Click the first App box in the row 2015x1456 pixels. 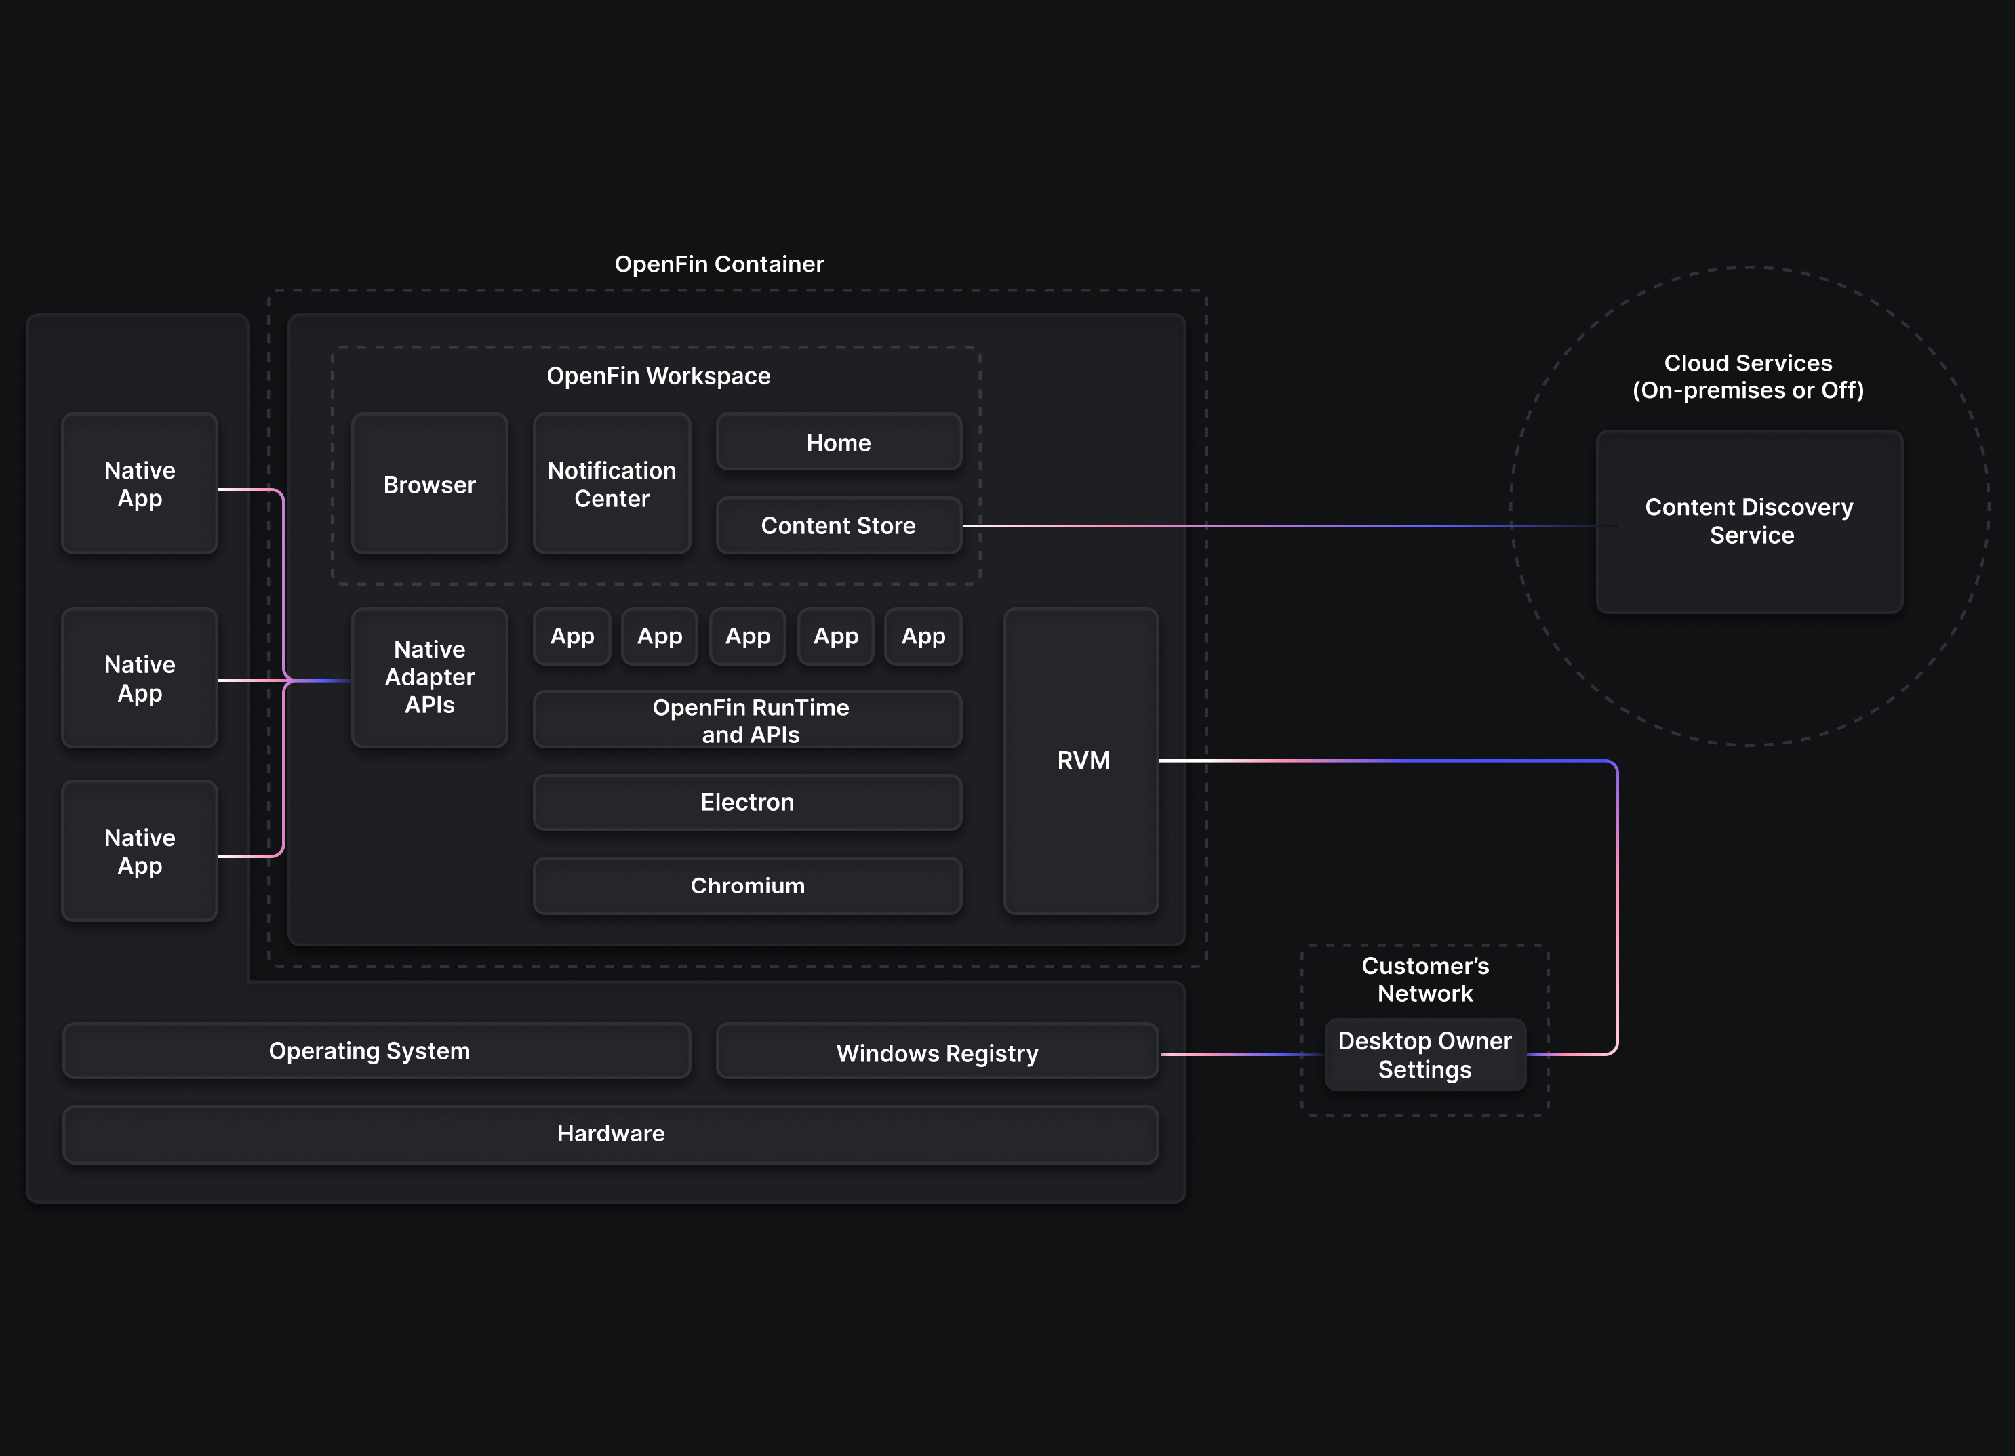tap(572, 636)
